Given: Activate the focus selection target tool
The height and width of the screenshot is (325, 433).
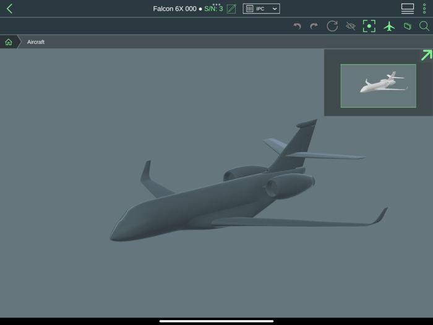Looking at the screenshot, I should (369, 26).
